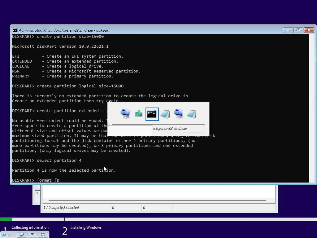The height and width of the screenshot is (238, 317).
Task: Maximize the minimized On-Screen Keyboard window
Action: [x=32, y=235]
